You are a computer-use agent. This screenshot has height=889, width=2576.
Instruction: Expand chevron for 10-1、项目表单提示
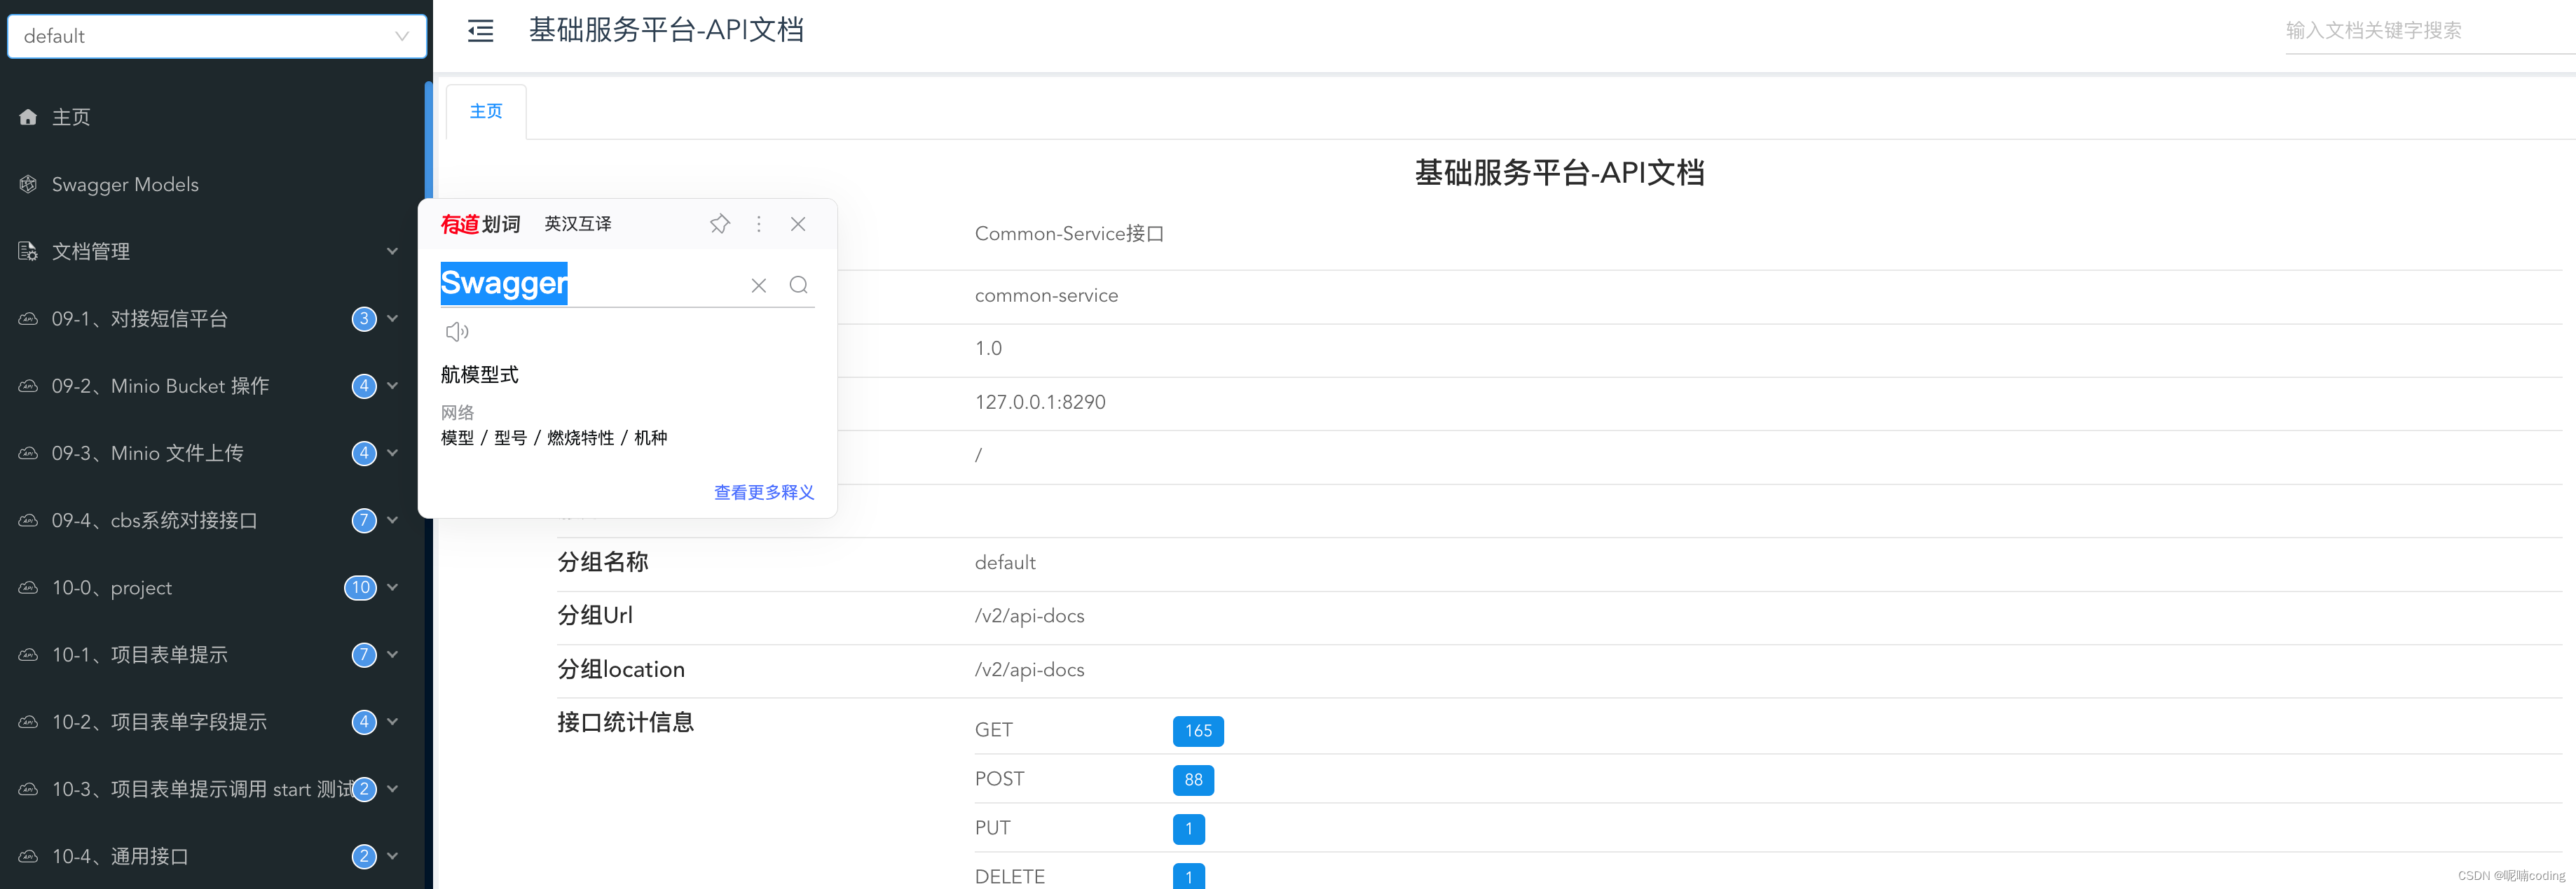click(x=393, y=654)
